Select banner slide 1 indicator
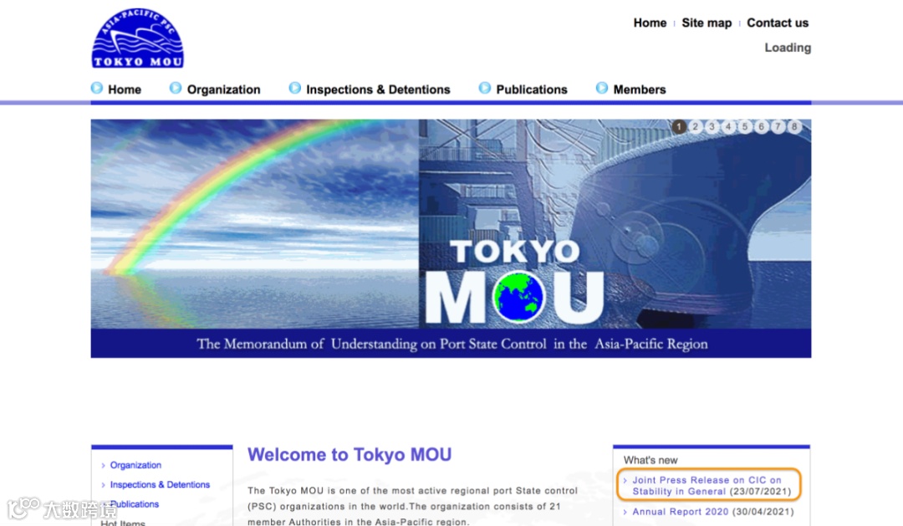This screenshot has height=526, width=903. [x=679, y=127]
